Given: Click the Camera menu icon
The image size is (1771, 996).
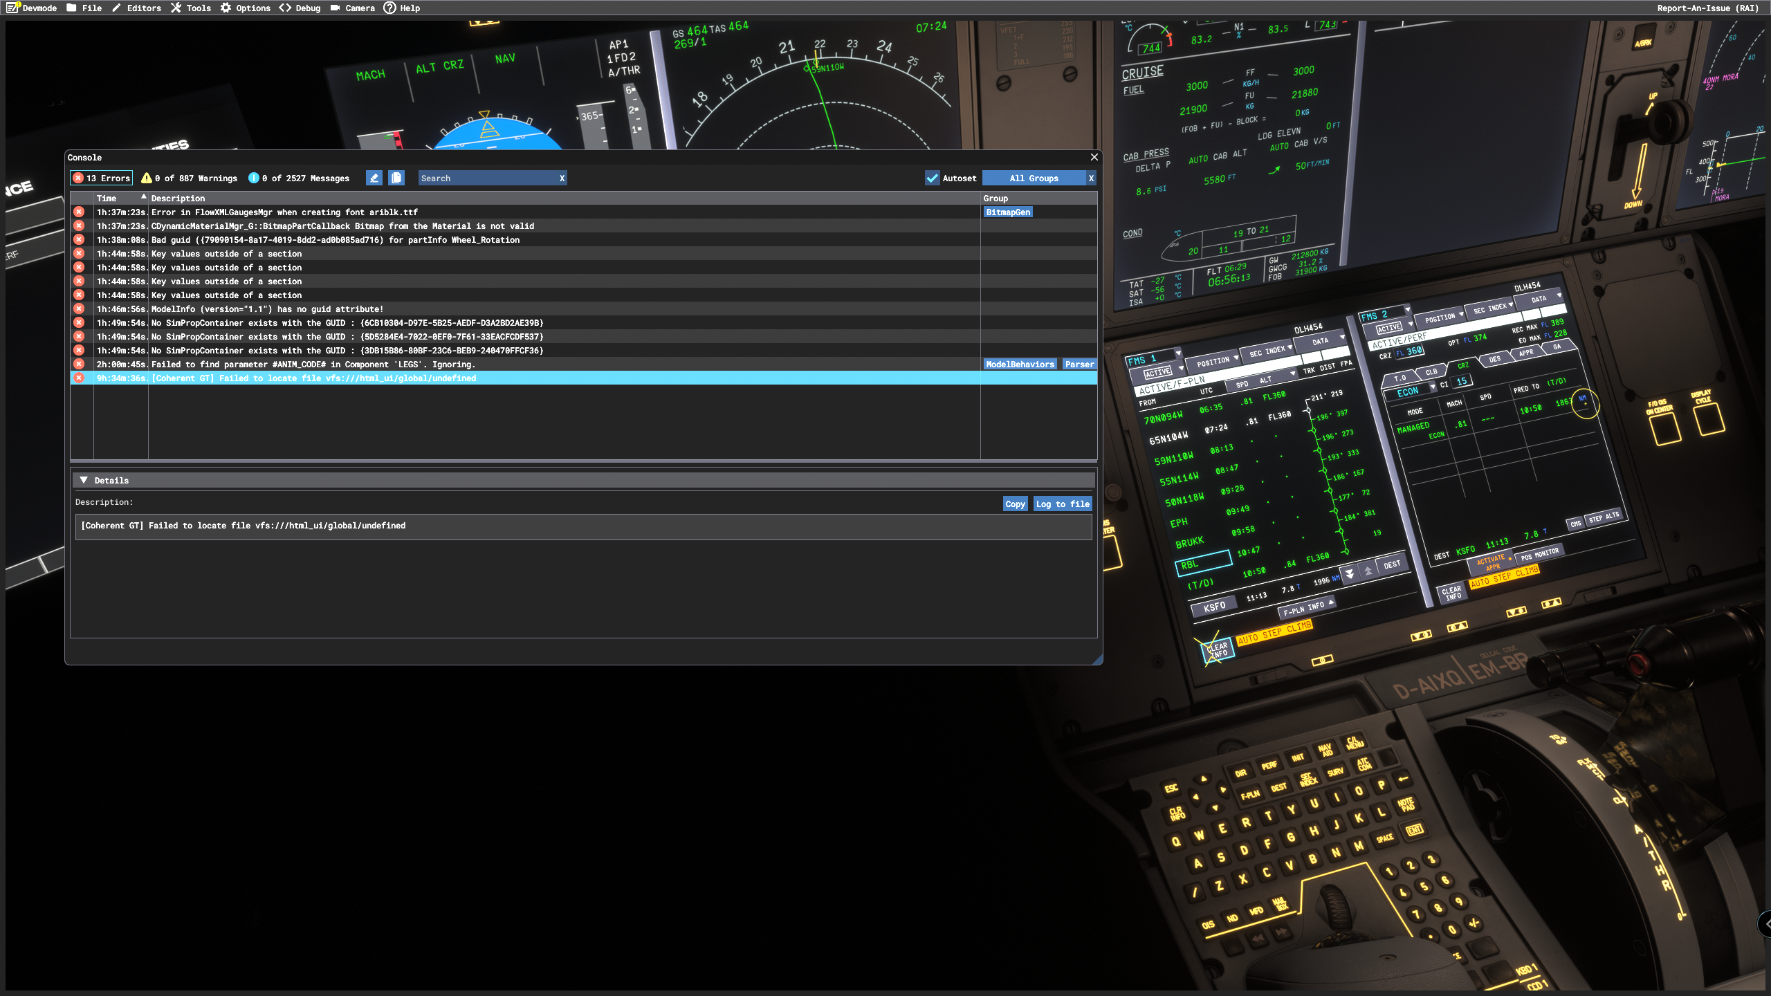Looking at the screenshot, I should (336, 8).
